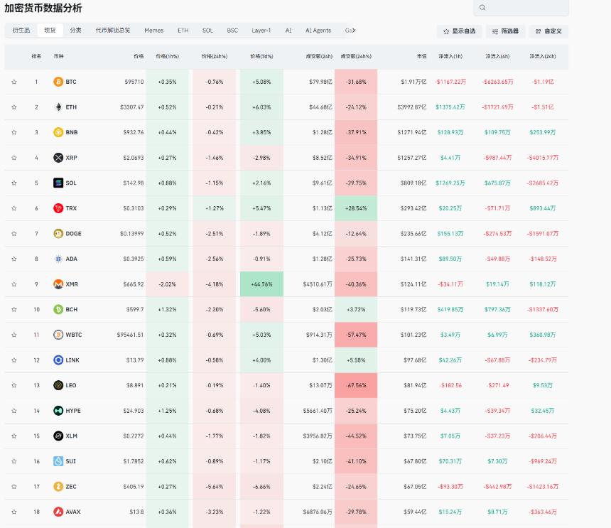
Task: Add DOGE to favorites star
Action: pyautogui.click(x=14, y=233)
